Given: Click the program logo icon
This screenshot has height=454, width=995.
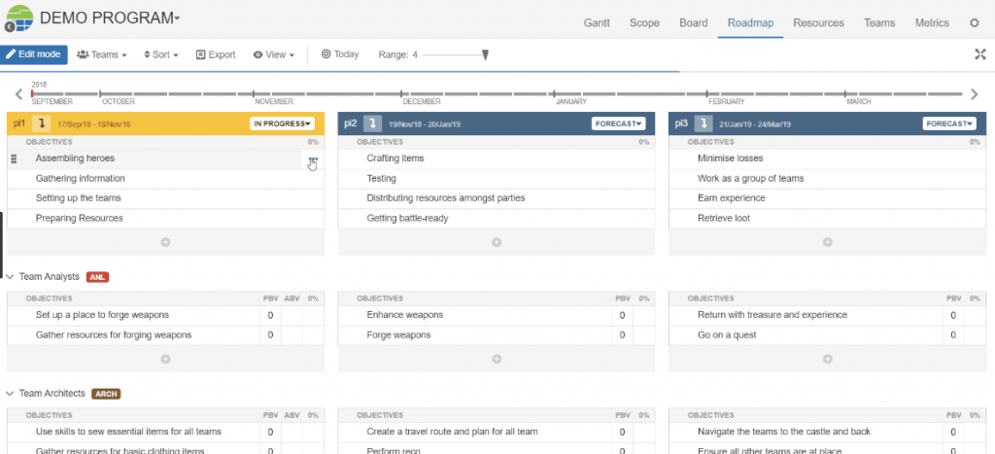Looking at the screenshot, I should click(17, 18).
